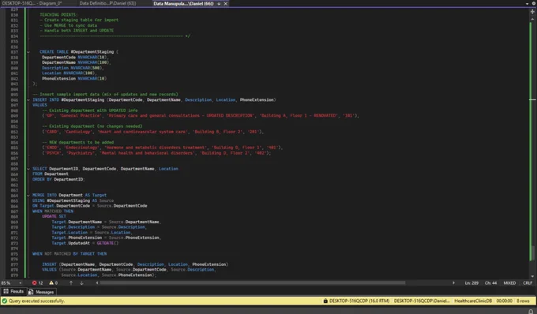
Task: Click the 'ORDER BY DepartmentID' line
Action: coord(58,179)
